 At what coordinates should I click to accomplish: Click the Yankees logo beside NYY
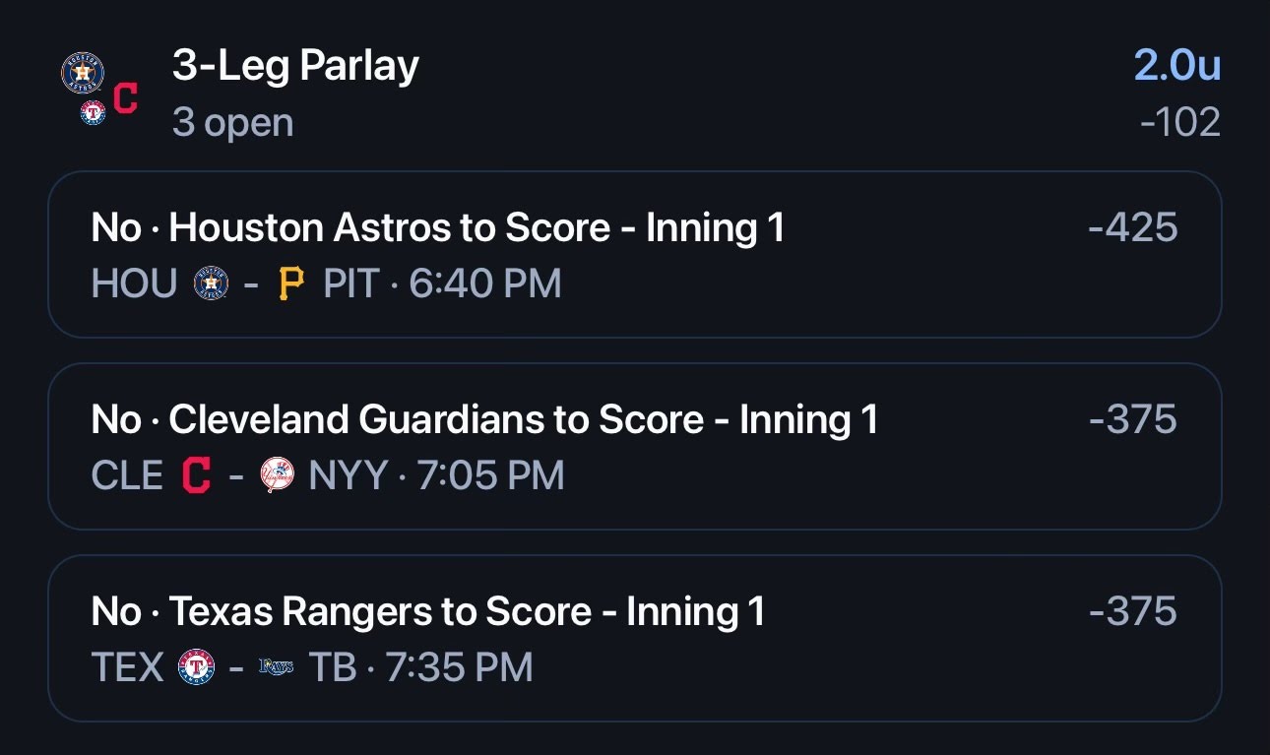pyautogui.click(x=278, y=476)
